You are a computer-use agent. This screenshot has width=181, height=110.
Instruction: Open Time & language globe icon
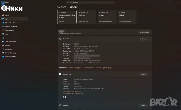click(x=3, y=41)
